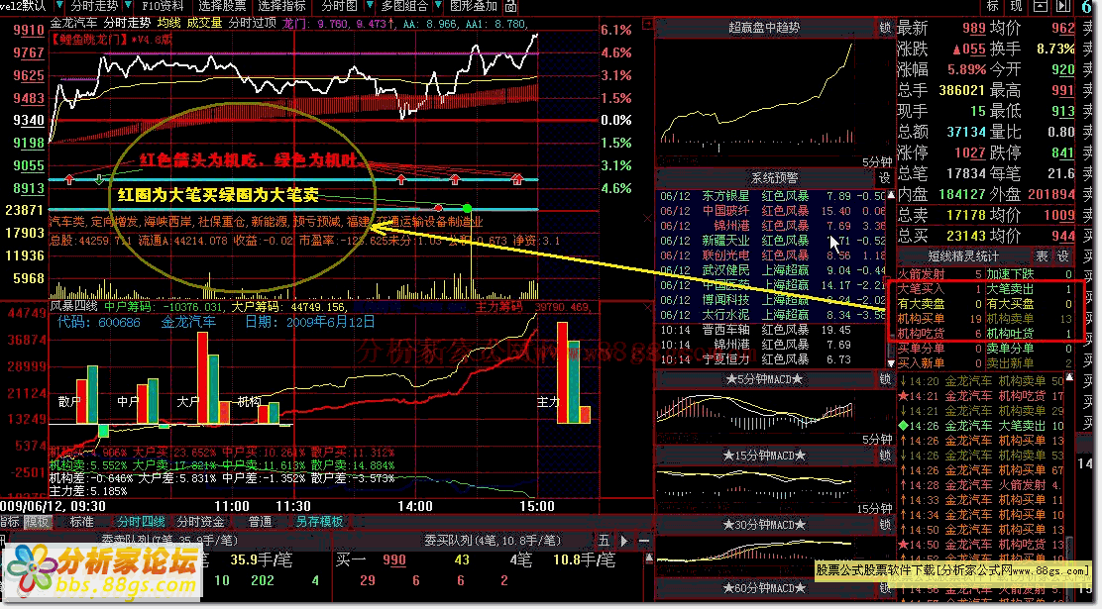The width and height of the screenshot is (1102, 609).
Task: Click the minus icon on the 委买队列 bar
Action: (644, 541)
